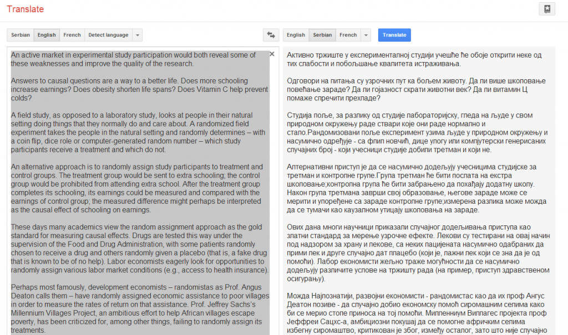568x335 pixels.
Task: Select French as source language
Action: click(72, 35)
